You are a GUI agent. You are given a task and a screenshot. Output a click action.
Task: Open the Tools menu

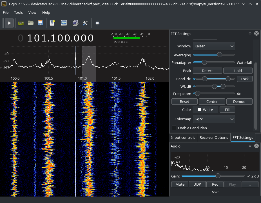(x=18, y=12)
